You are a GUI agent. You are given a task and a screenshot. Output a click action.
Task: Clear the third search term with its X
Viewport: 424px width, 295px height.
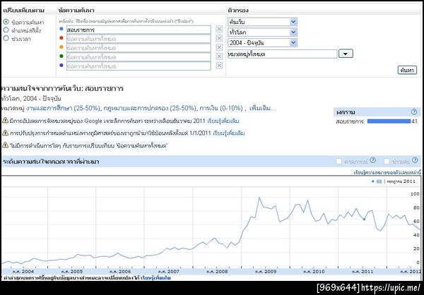pos(219,47)
